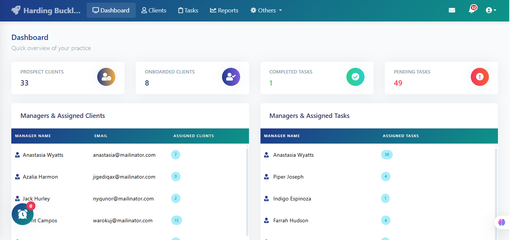This screenshot has width=510, height=240.
Task: Open the messages envelope icon
Action: [x=452, y=10]
